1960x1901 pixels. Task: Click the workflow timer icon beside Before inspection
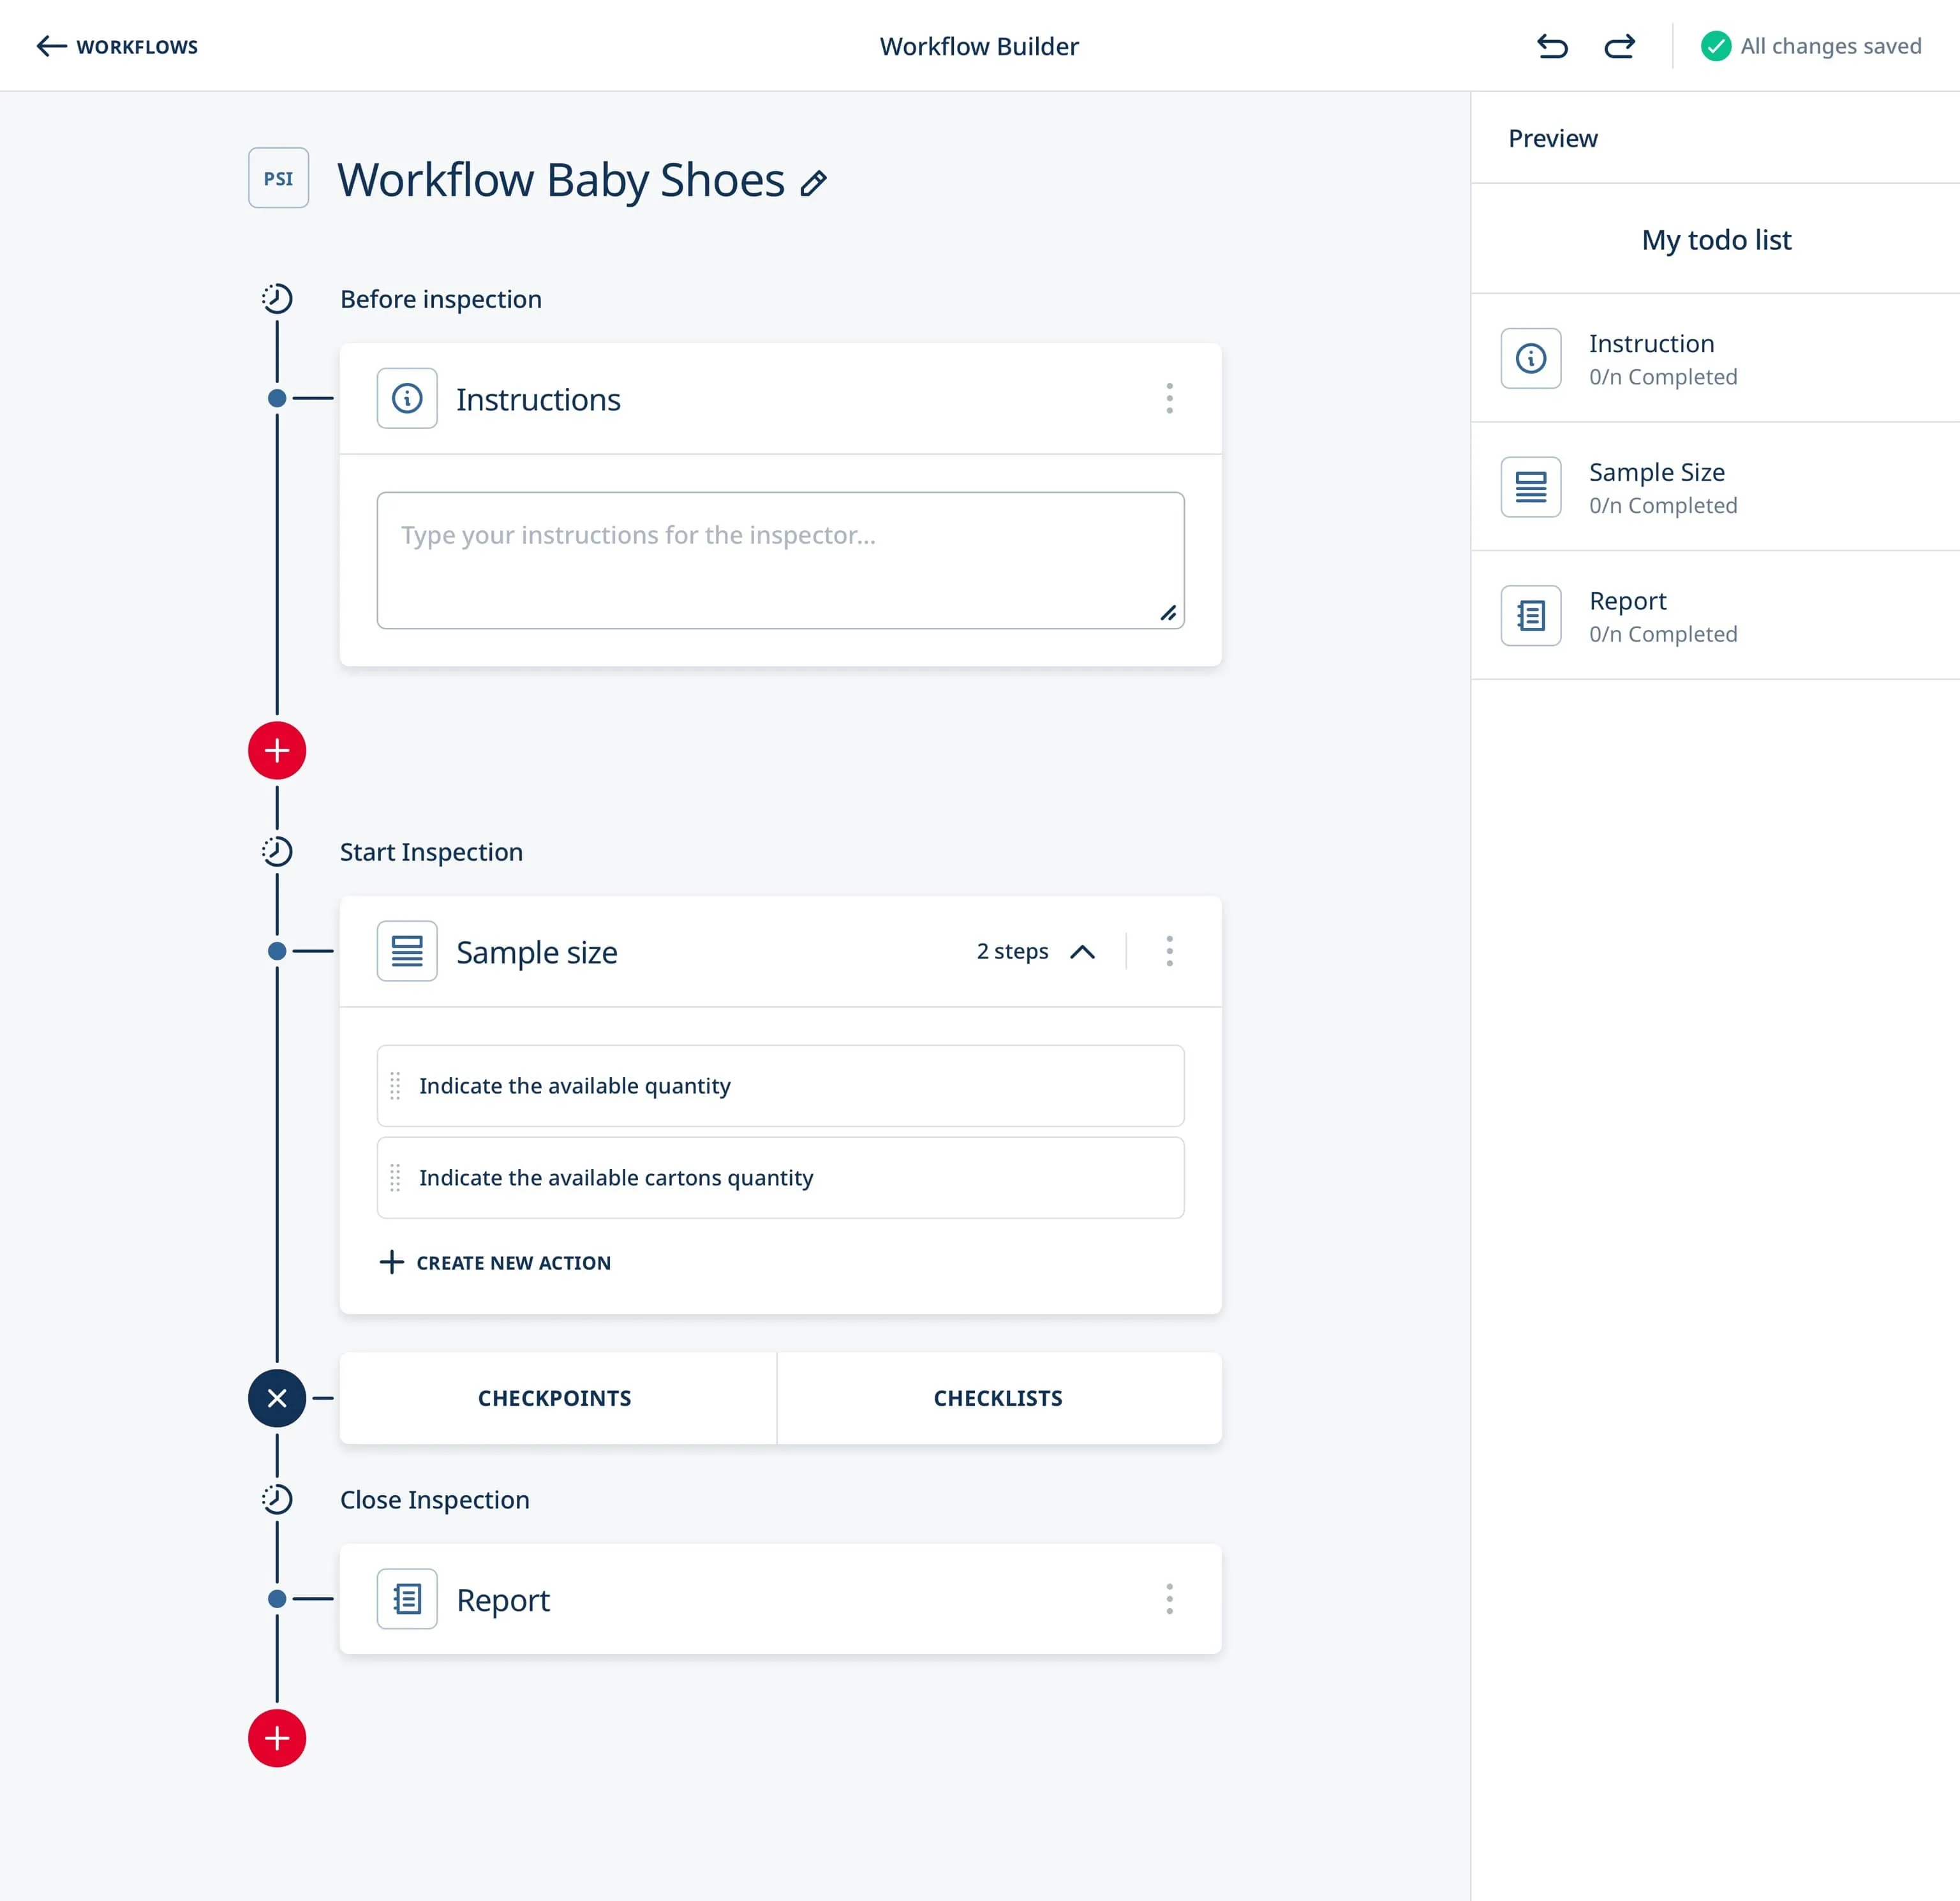coord(276,297)
